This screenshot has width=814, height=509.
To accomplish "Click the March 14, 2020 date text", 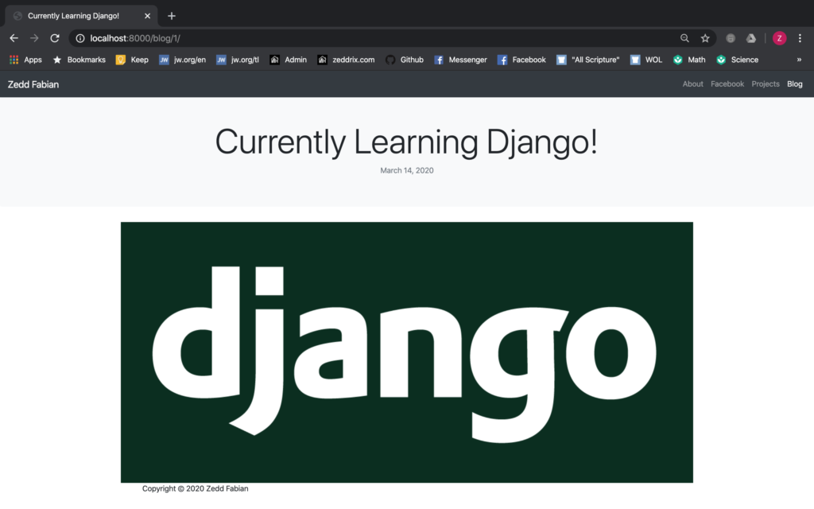I will (x=406, y=170).
